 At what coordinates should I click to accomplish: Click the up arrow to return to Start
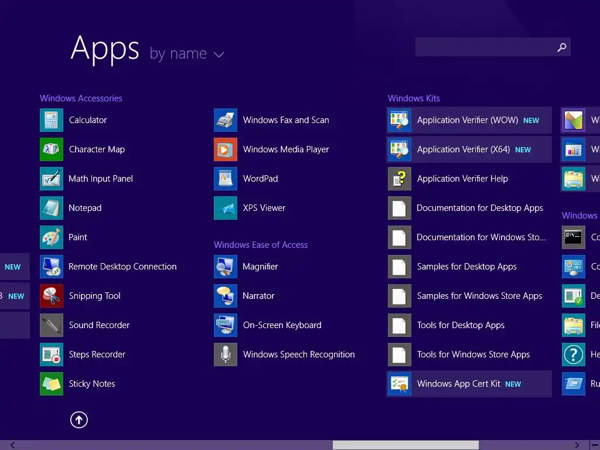[79, 420]
